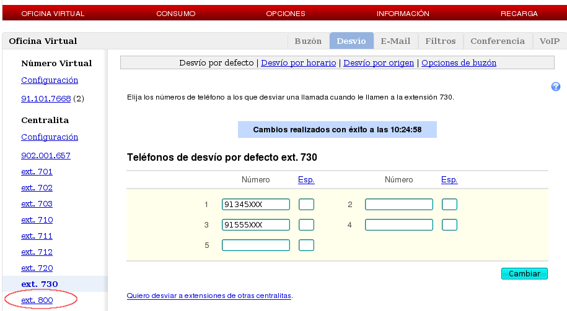
Task: Click the 91.101.7668 virtual number link
Action: [x=46, y=99]
